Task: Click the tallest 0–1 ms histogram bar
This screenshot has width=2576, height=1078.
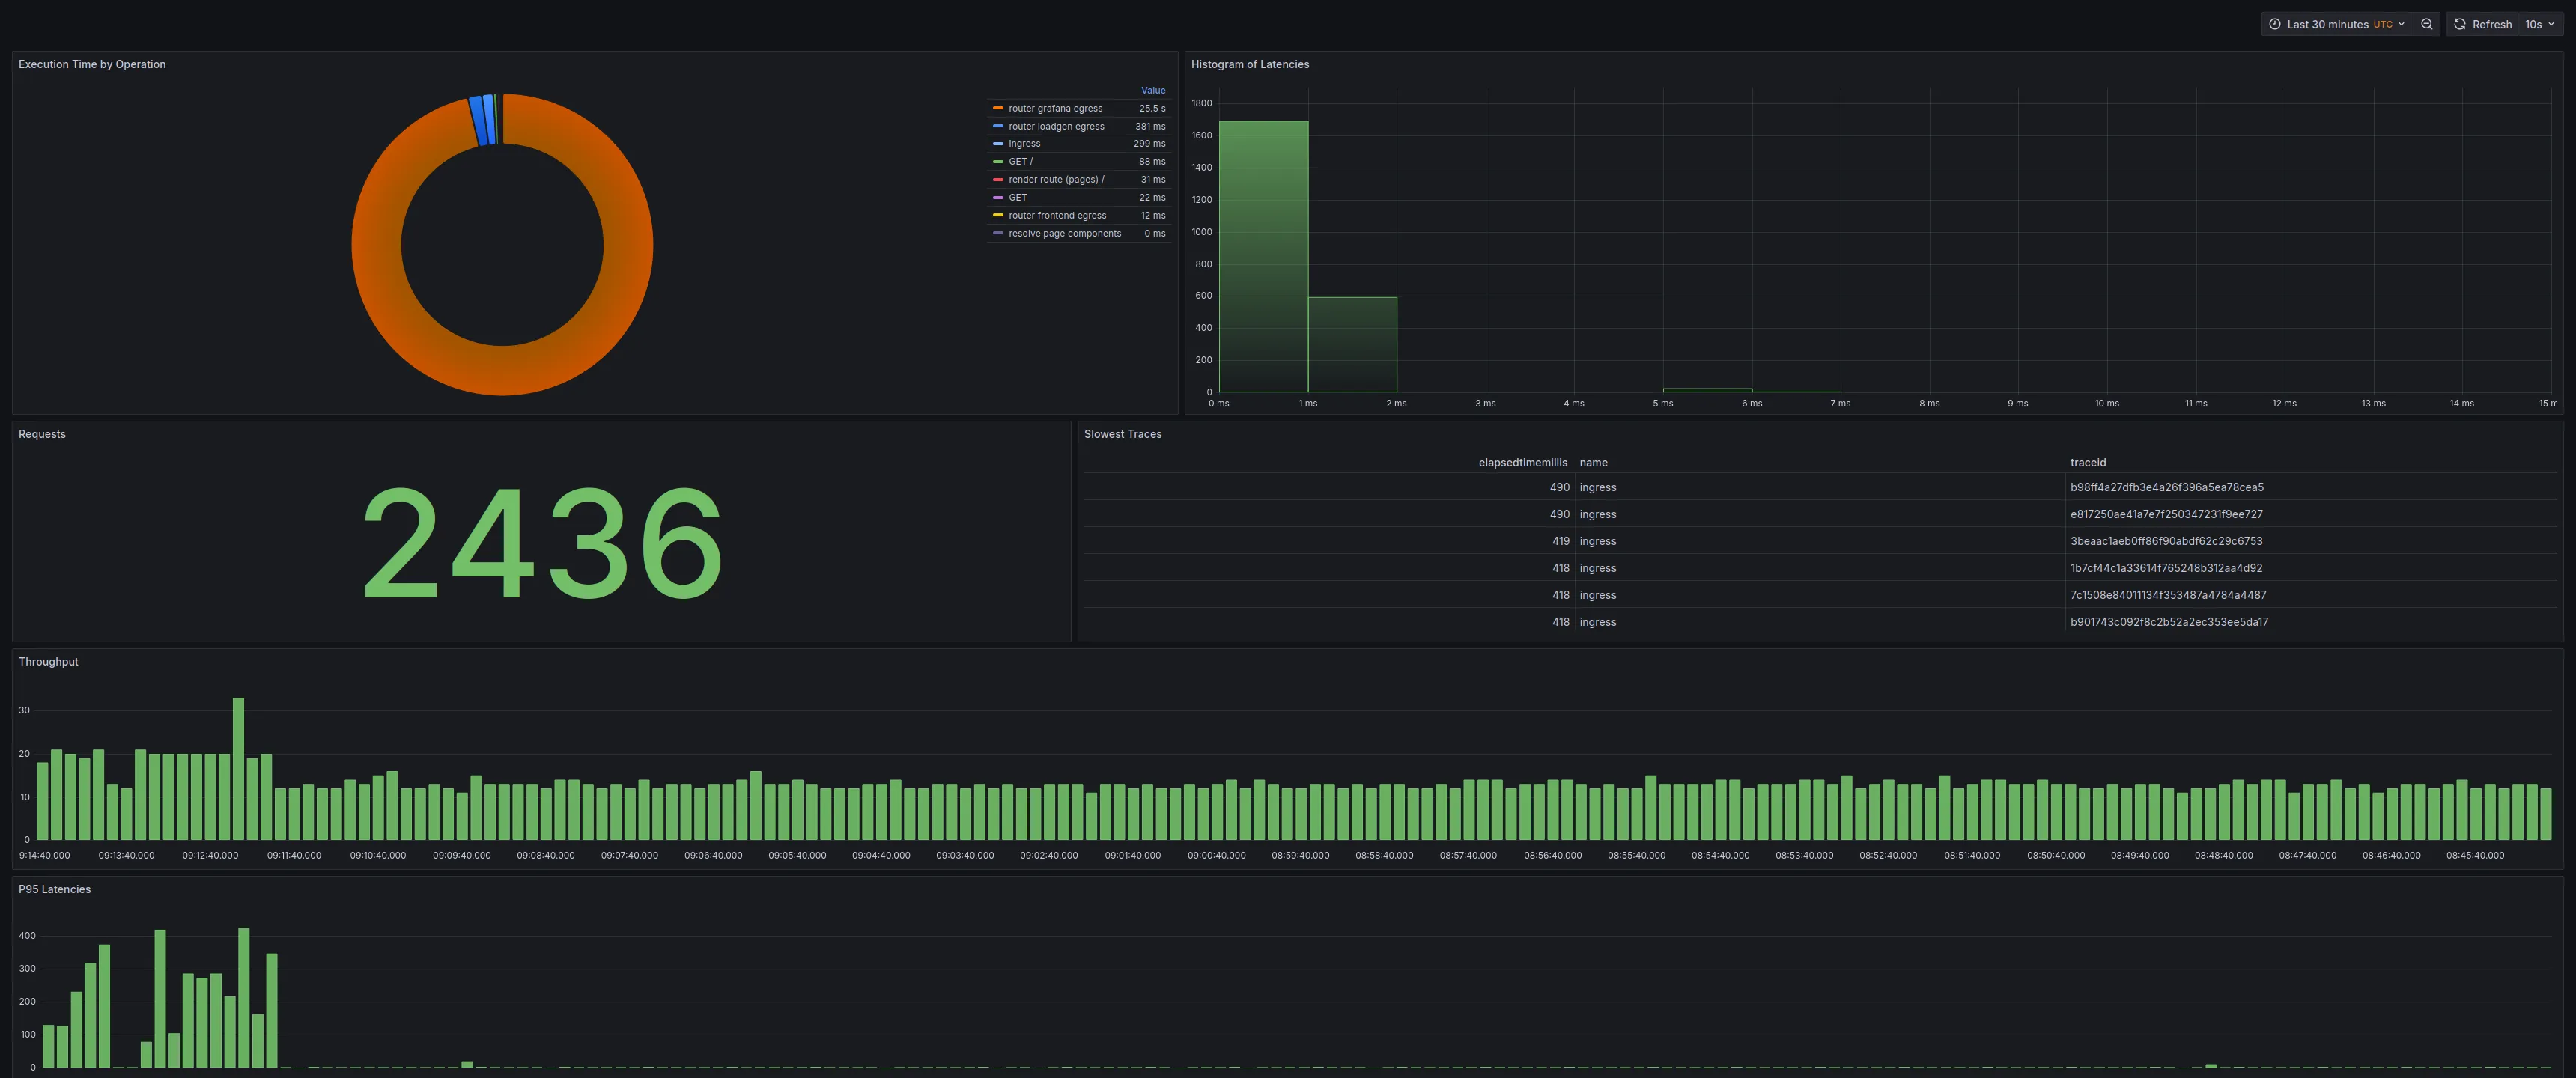Action: pyautogui.click(x=1263, y=256)
